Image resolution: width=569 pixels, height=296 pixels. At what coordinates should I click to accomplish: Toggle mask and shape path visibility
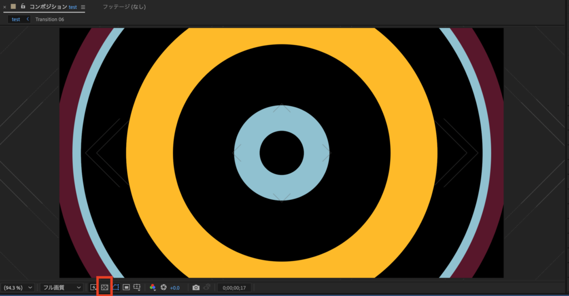click(x=116, y=287)
